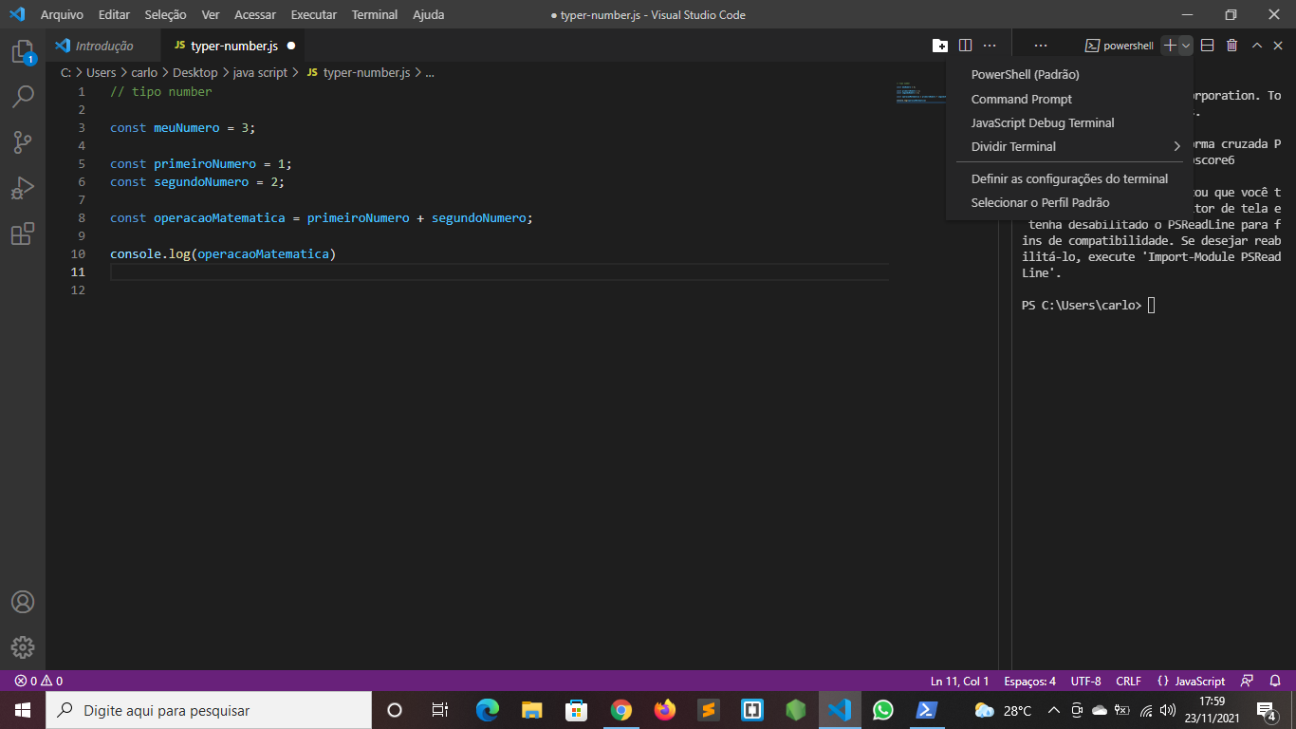
Task: Open the Source Control view
Action: tap(23, 142)
